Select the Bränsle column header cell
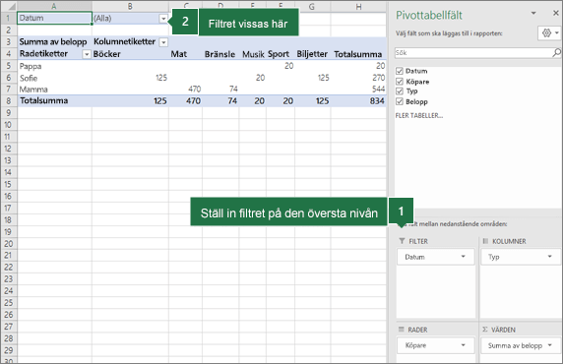The image size is (563, 364). (x=220, y=54)
